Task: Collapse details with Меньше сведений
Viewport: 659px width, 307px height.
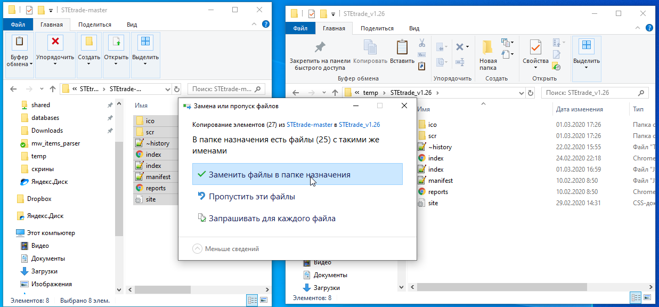Action: pos(226,248)
